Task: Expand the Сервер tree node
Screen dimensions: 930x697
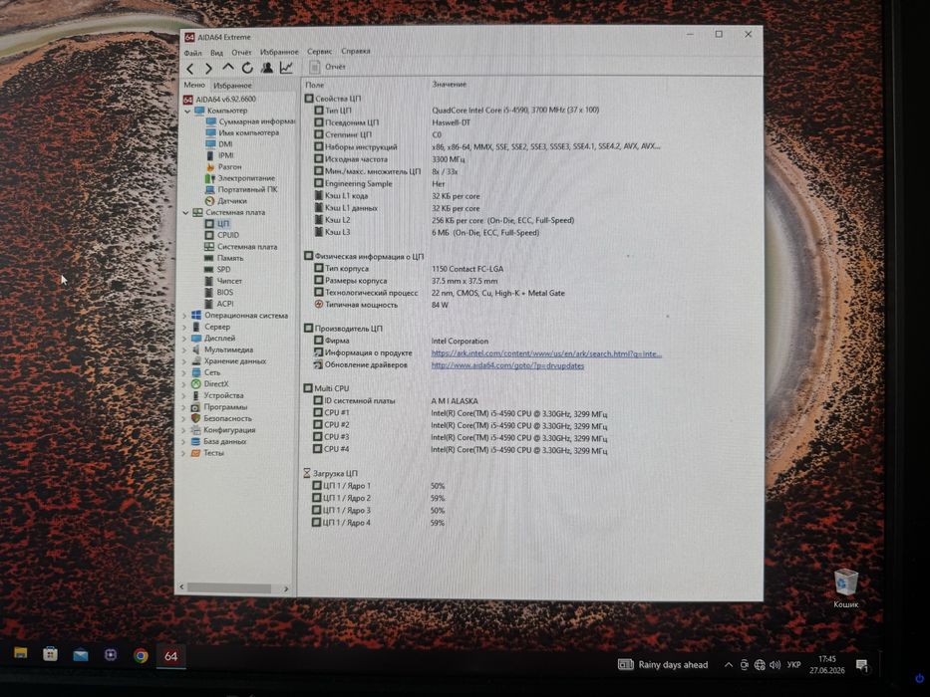Action: pos(184,328)
